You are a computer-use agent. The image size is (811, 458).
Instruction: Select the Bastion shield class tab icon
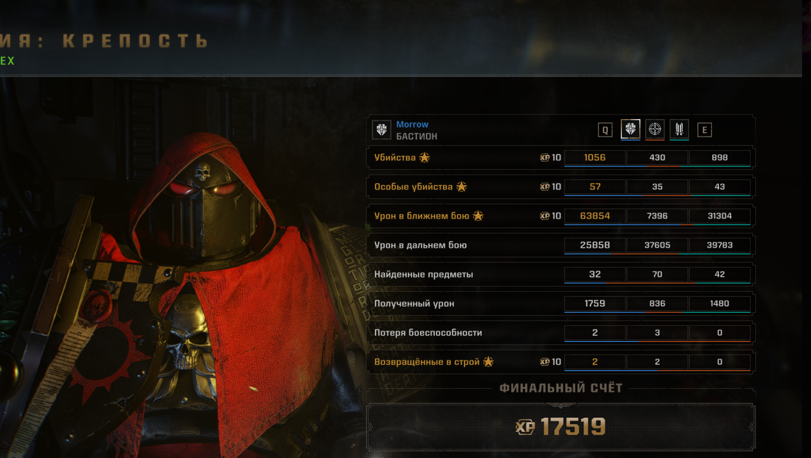630,129
